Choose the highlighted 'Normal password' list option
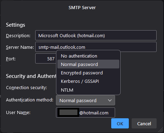The image size is (164, 133). [88, 64]
